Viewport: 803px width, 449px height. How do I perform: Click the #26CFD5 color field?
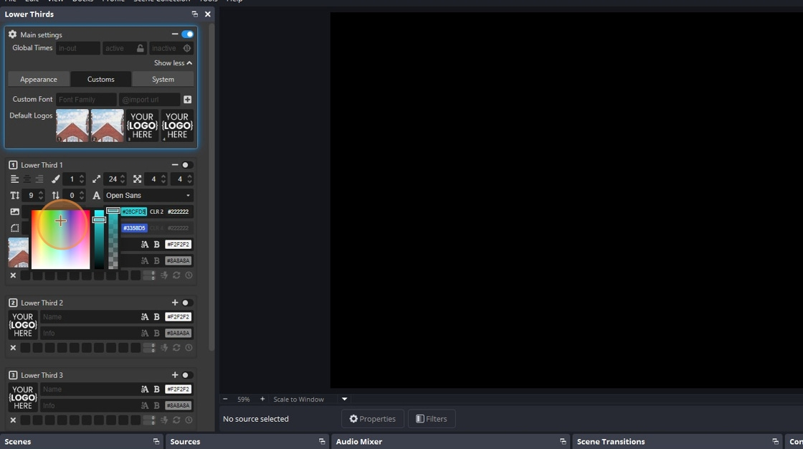click(134, 212)
